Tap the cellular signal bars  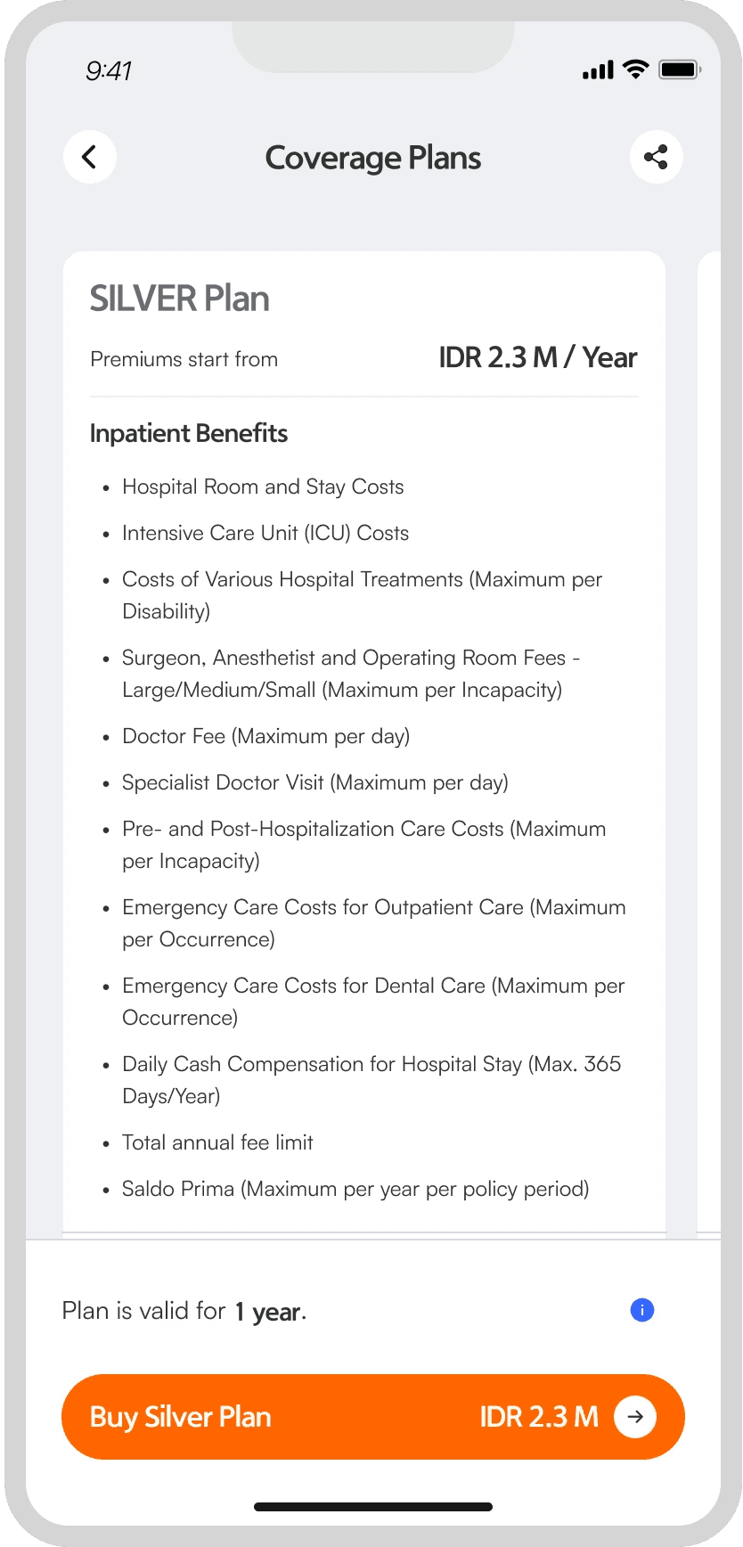point(598,70)
